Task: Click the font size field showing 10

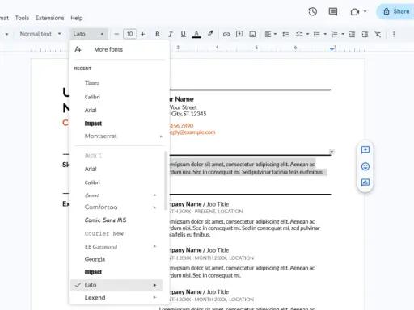Action: coord(129,34)
